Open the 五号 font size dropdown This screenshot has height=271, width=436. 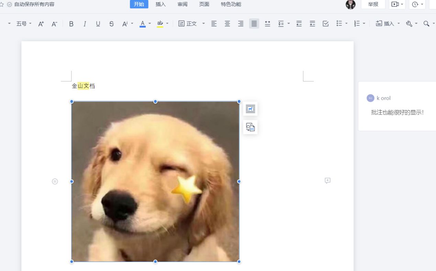(x=24, y=24)
